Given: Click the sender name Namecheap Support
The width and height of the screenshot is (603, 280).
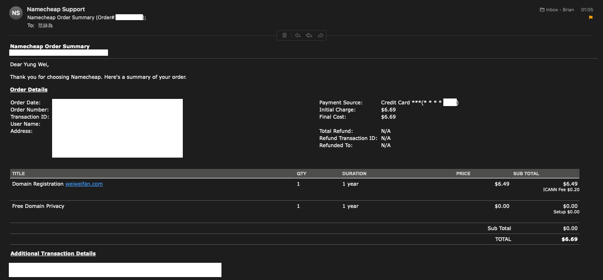Looking at the screenshot, I should [56, 9].
